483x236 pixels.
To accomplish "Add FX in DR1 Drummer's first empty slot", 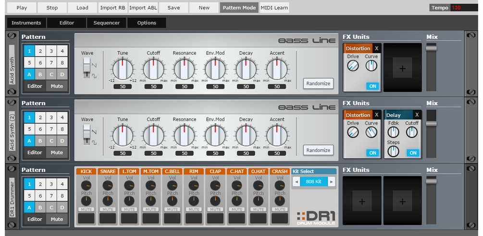I will [x=362, y=201].
